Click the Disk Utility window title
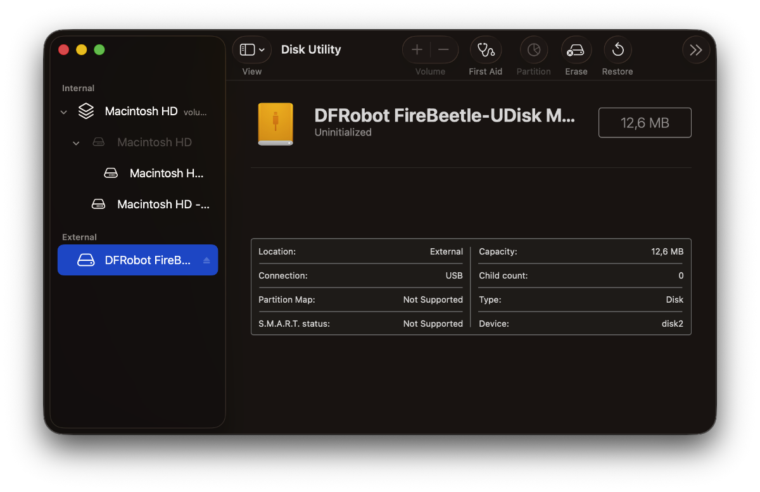This screenshot has width=760, height=492. coord(311,49)
